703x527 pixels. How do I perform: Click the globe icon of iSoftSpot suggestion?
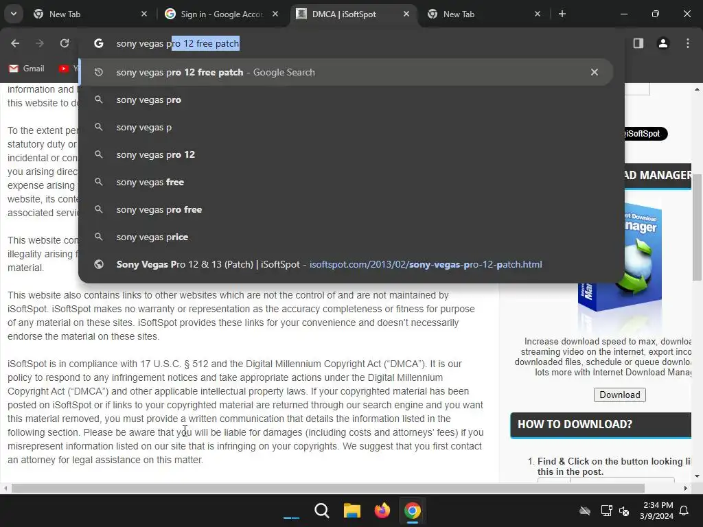coord(99,264)
